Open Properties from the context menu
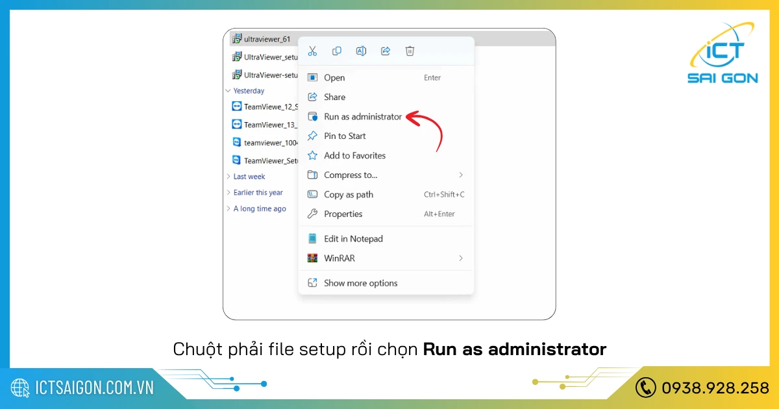This screenshot has height=409, width=779. pos(386,214)
